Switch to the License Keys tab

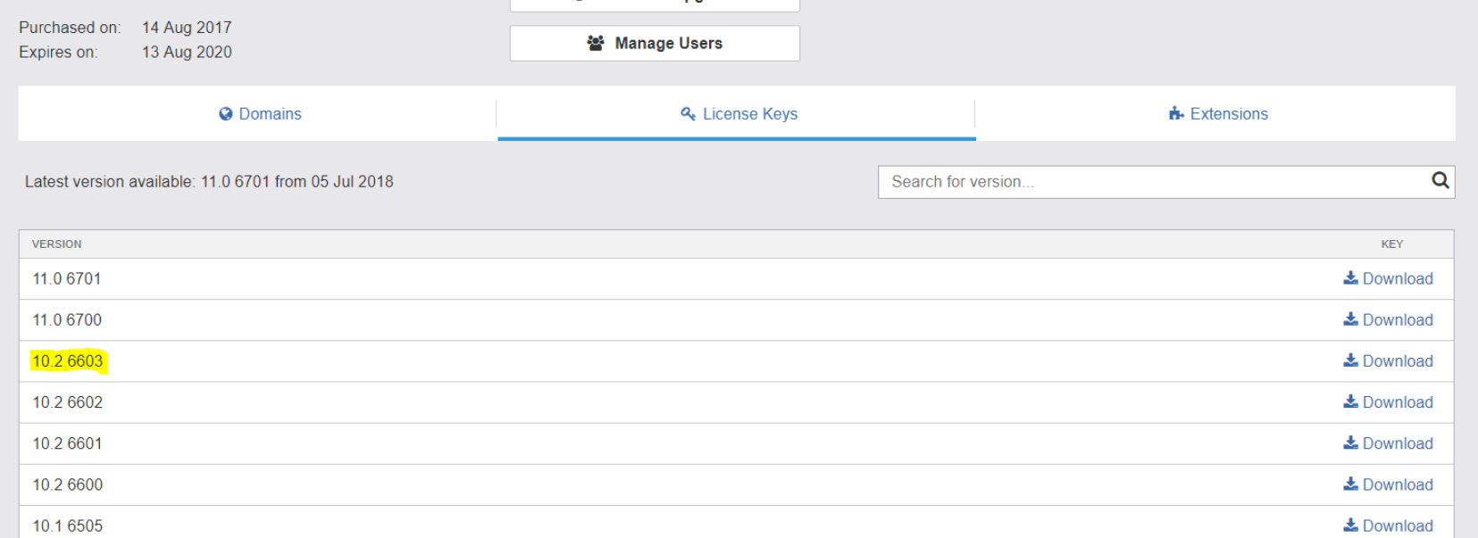tap(737, 114)
